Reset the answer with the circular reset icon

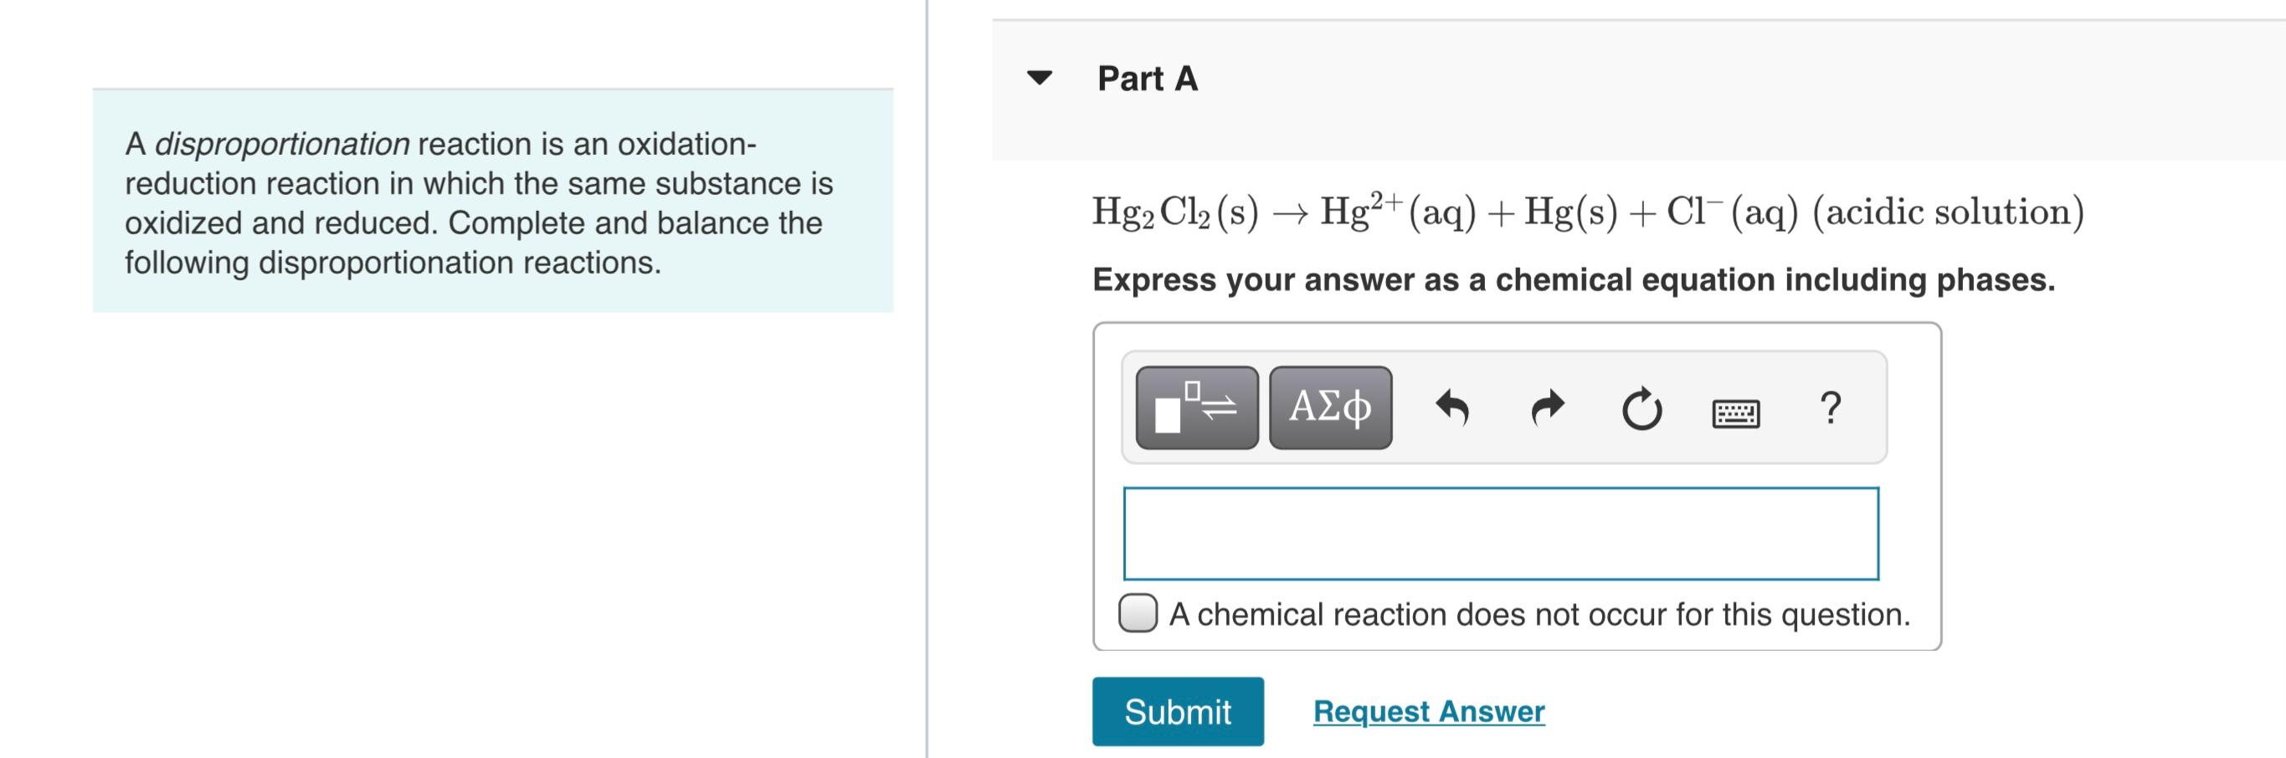(1642, 408)
